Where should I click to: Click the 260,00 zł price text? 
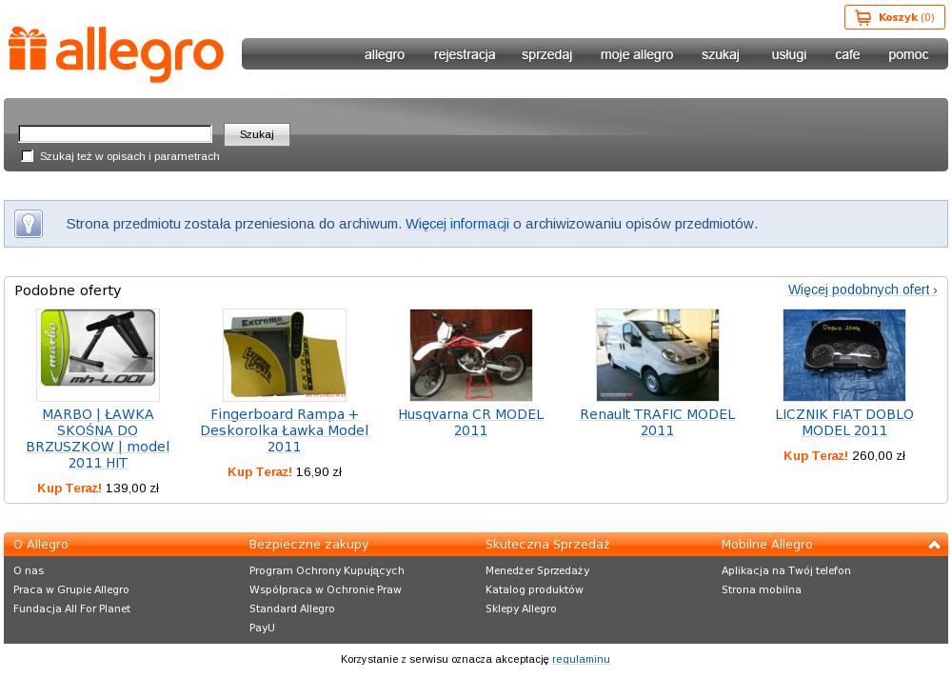(x=879, y=455)
